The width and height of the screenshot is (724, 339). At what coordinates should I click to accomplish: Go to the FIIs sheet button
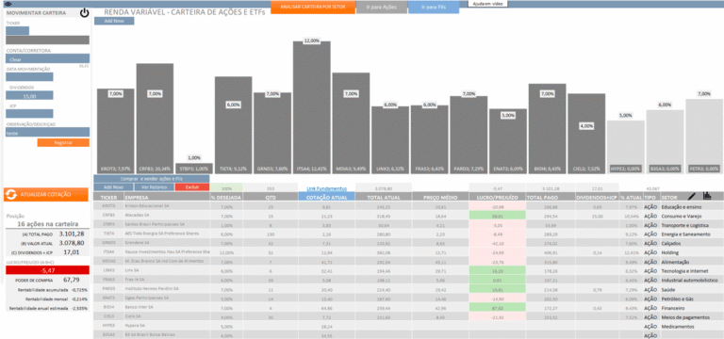pos(434,7)
